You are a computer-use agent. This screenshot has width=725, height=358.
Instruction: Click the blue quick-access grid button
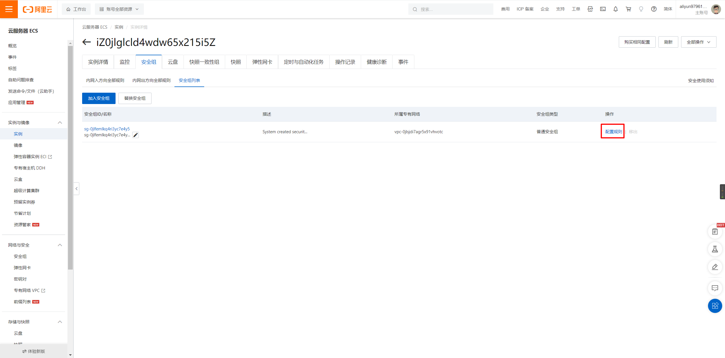coord(715,306)
